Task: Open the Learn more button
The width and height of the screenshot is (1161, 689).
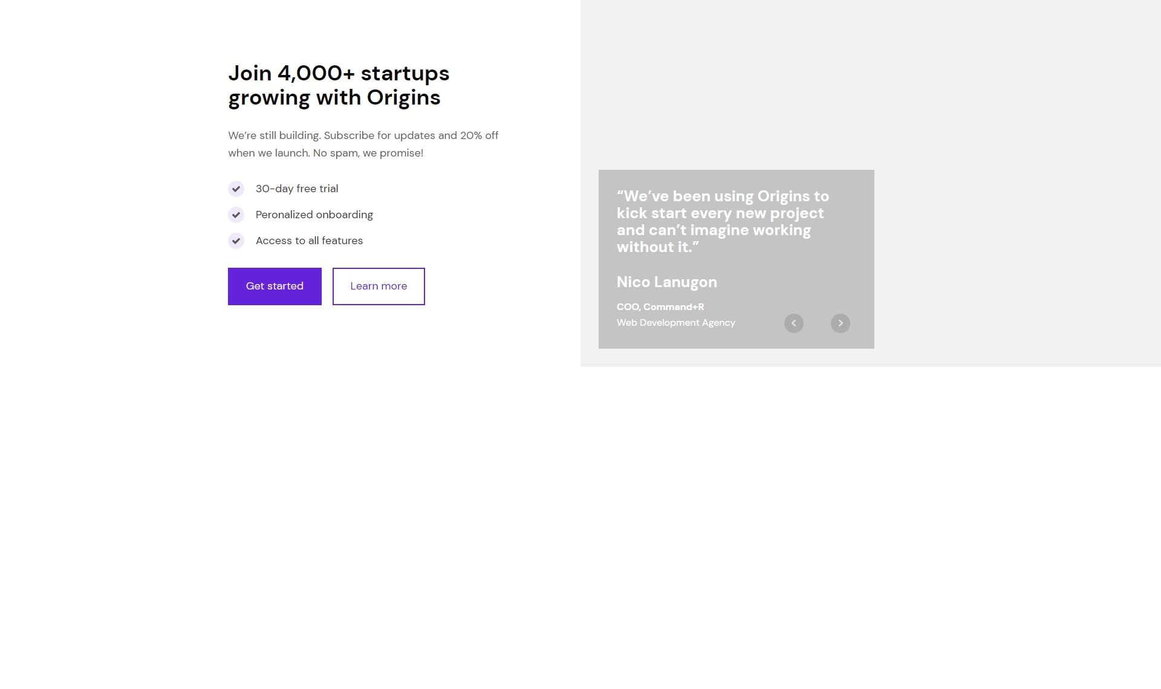Action: coord(379,286)
